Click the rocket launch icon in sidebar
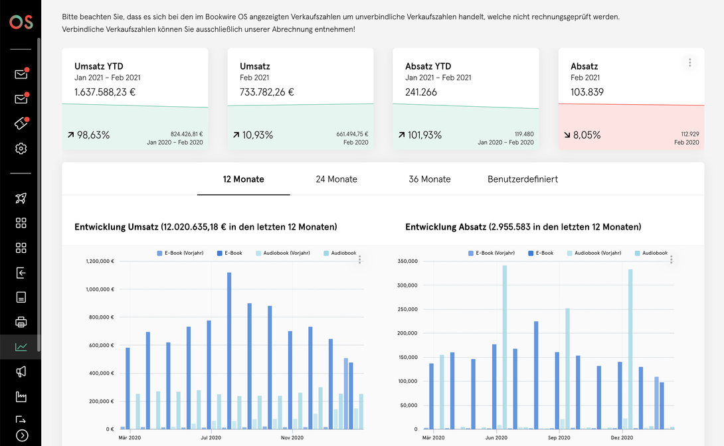Screen dimensions: 724x446 point(21,198)
